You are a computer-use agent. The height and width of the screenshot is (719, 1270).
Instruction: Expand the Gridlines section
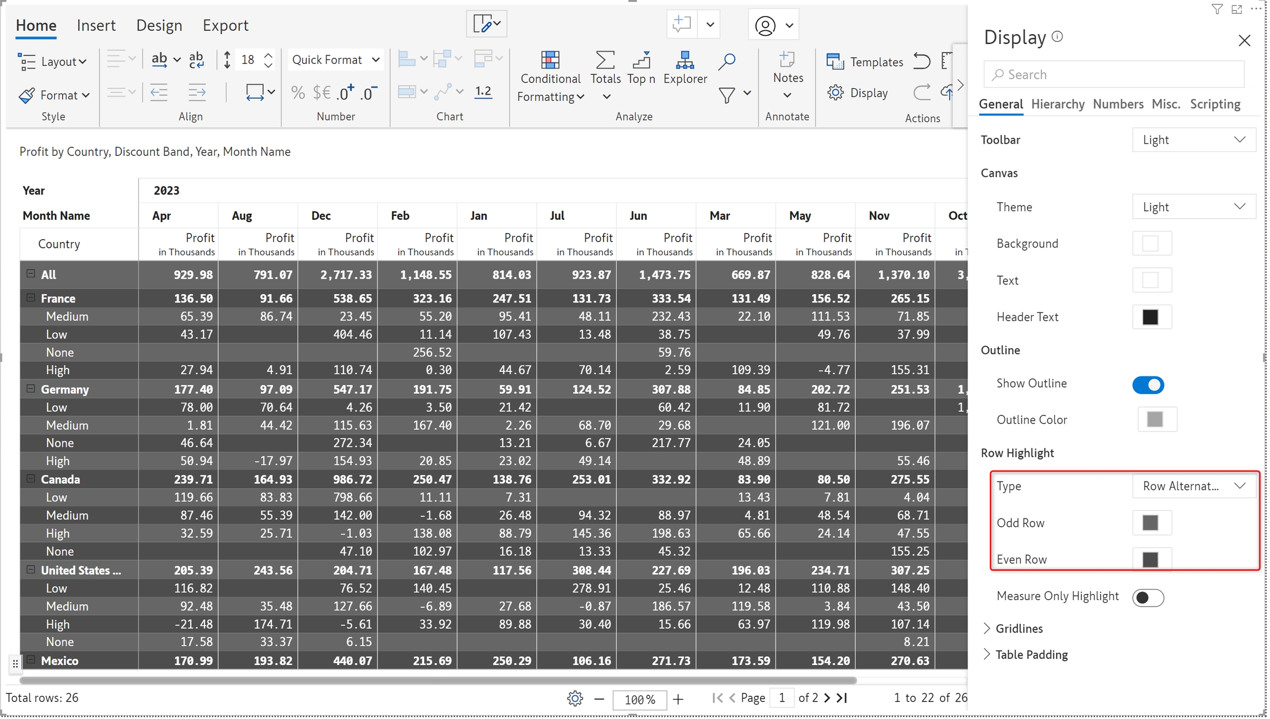1019,628
